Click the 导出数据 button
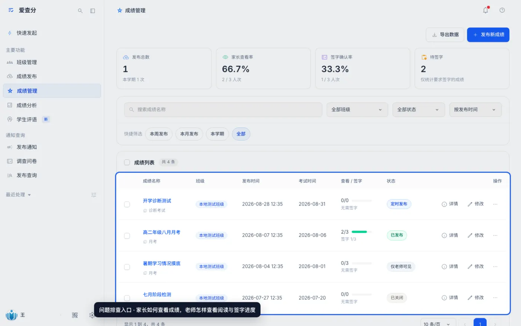 [445, 35]
